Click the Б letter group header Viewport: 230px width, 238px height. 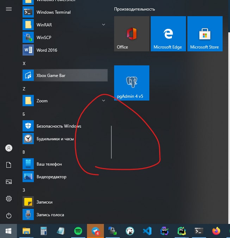pyautogui.click(x=24, y=114)
